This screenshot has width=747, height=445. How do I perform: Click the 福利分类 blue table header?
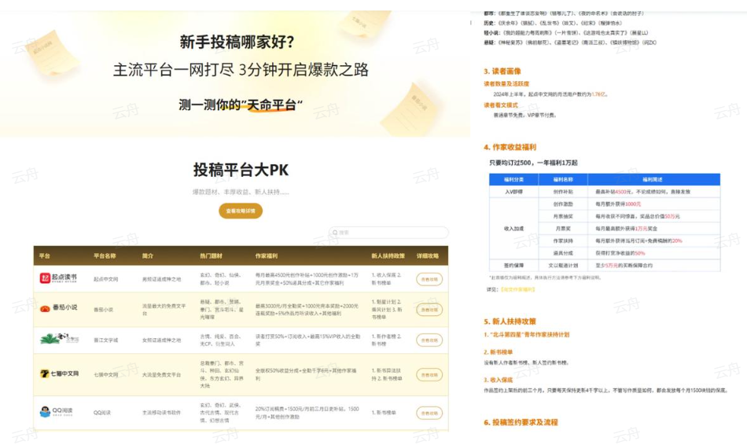tap(513, 179)
